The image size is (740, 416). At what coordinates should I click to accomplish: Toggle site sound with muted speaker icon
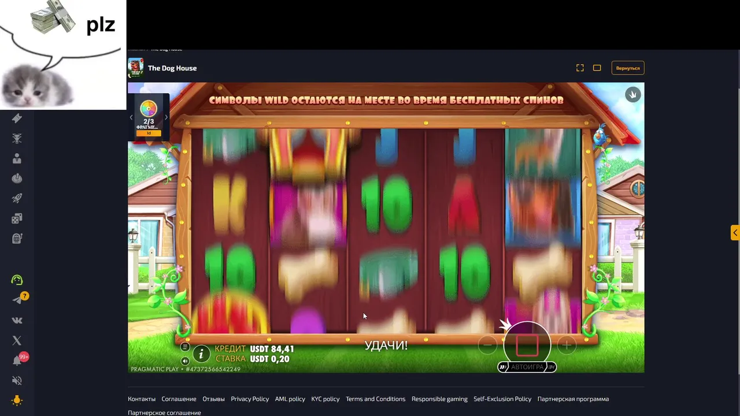pos(17,380)
